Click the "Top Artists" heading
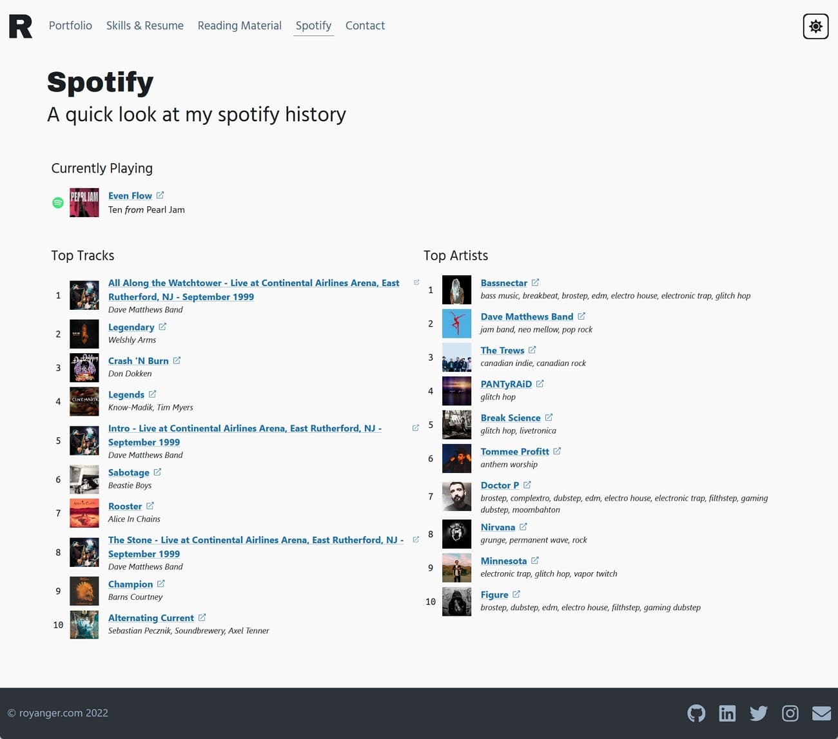This screenshot has width=838, height=739. [456, 256]
